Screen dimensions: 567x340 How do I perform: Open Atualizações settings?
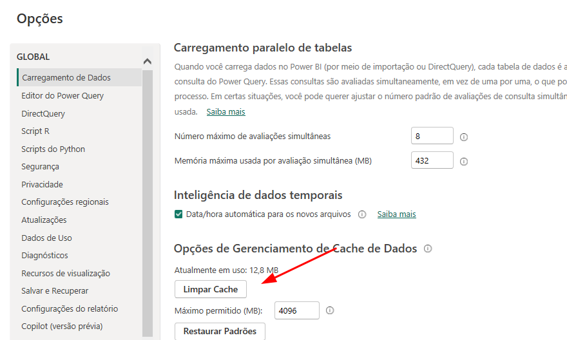click(44, 220)
